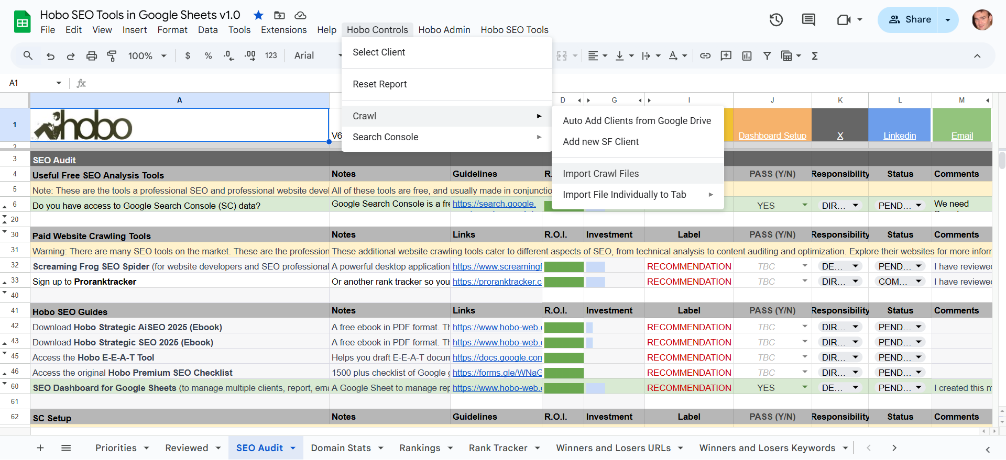
Task: Open the Dashboard Setup link
Action: point(772,136)
